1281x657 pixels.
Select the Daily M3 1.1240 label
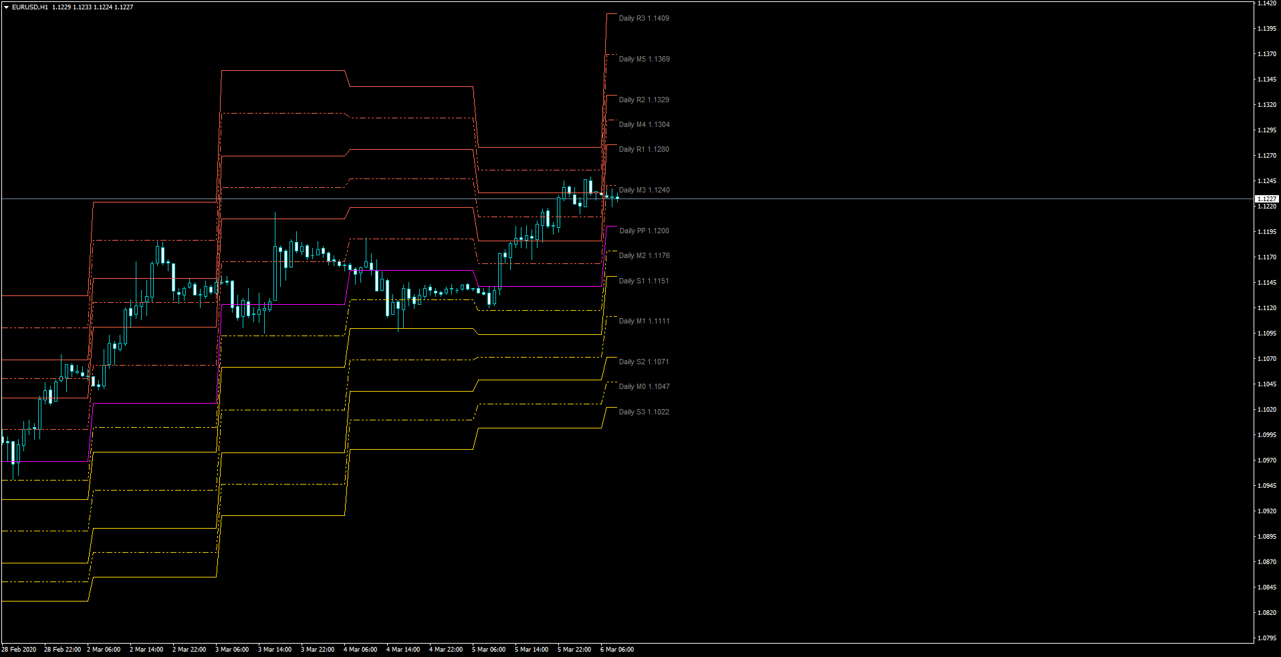tap(644, 190)
